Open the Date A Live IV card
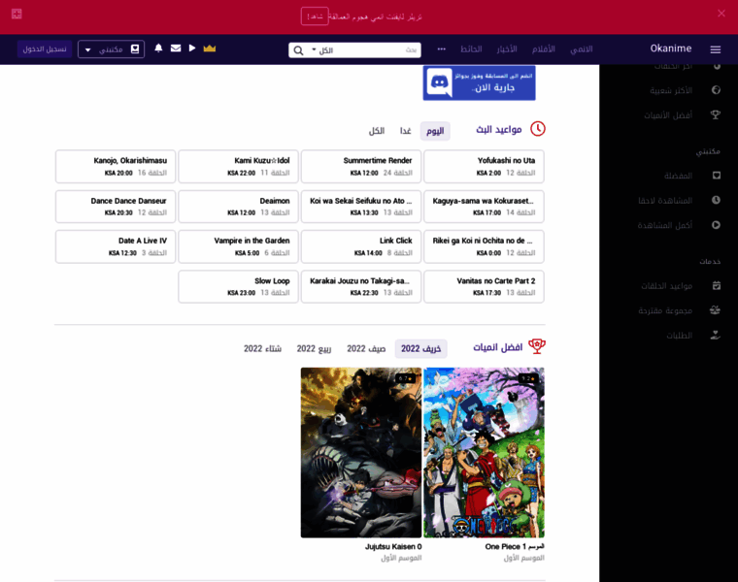 tap(116, 246)
